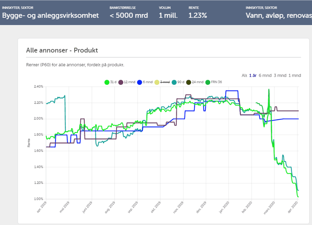Click the Bygge- og anleggsvirksomhet sector ticker

50,15
